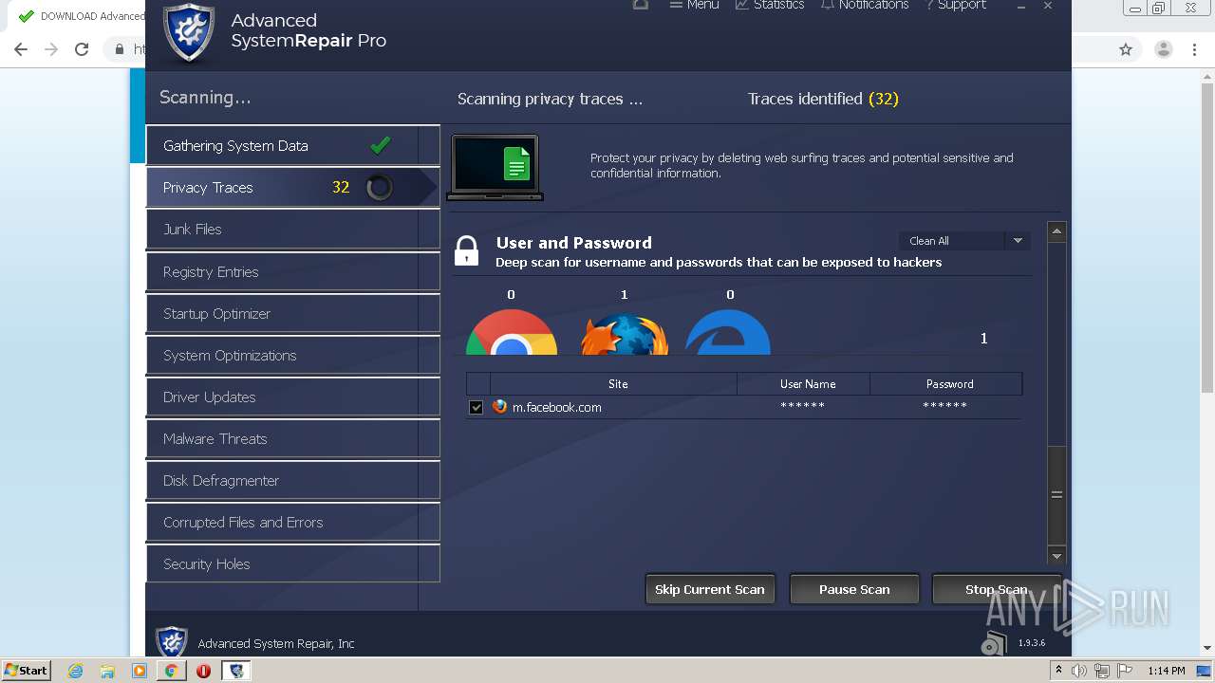1215x683 pixels.
Task: Select Gathering System Data step
Action: [x=292, y=146]
